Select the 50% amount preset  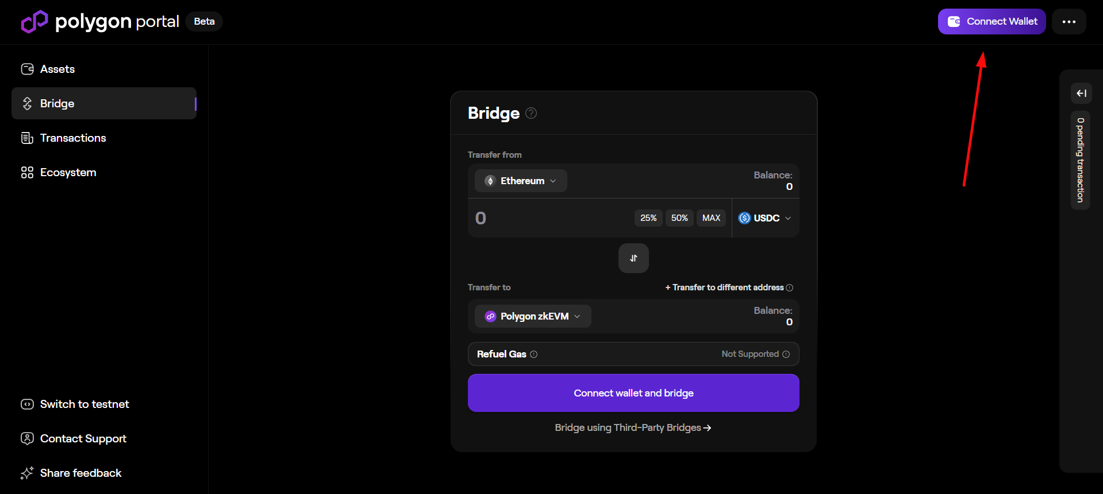tap(679, 218)
